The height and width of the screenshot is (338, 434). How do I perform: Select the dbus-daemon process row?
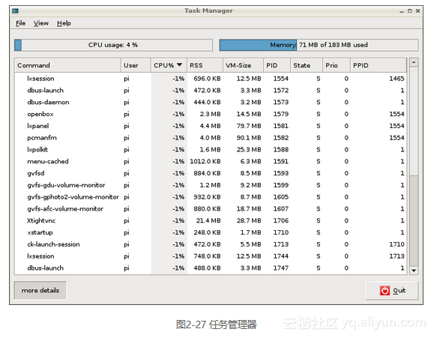click(x=211, y=102)
